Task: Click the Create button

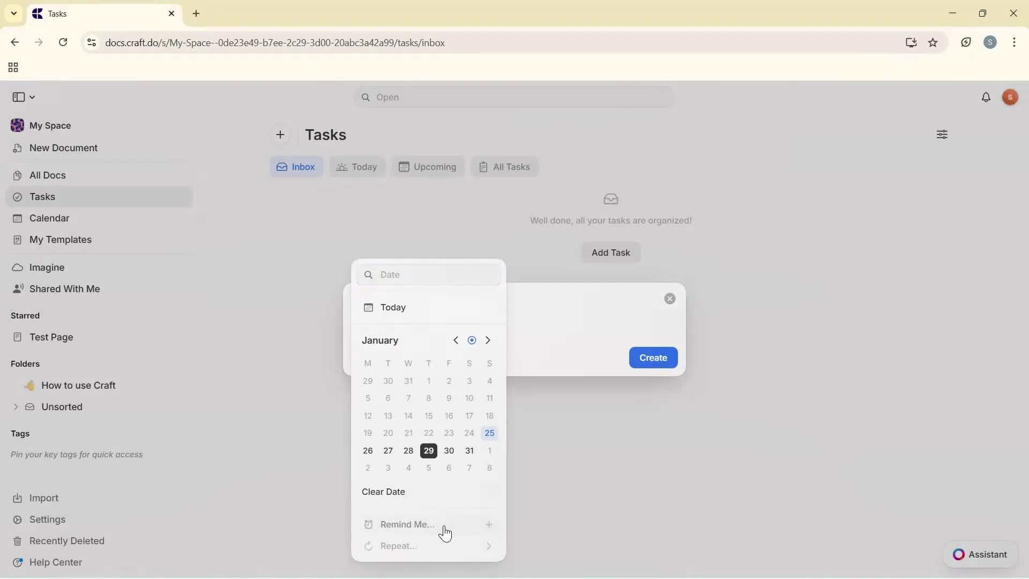Action: [x=653, y=358]
